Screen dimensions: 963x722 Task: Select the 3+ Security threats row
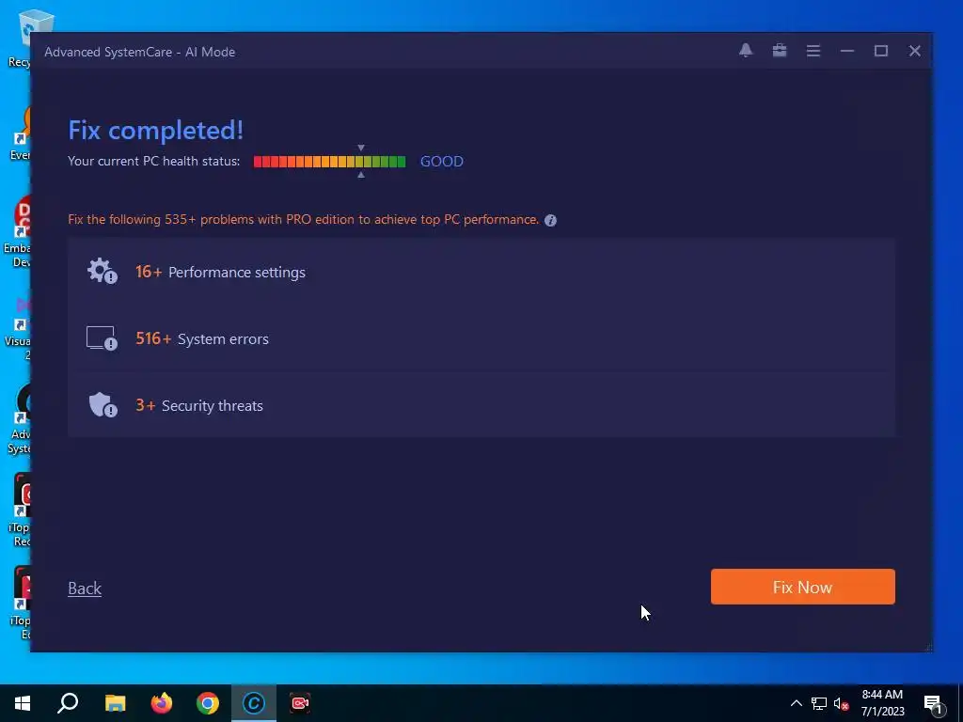(x=481, y=405)
